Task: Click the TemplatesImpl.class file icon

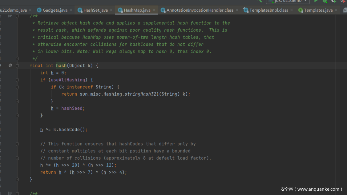Action: coord(246,10)
